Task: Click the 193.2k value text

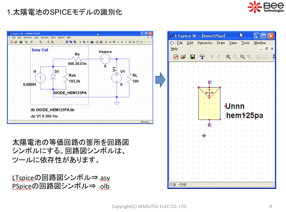Action: tap(74, 81)
